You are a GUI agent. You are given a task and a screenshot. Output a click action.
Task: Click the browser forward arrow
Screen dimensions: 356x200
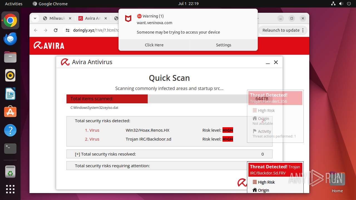pos(46,30)
